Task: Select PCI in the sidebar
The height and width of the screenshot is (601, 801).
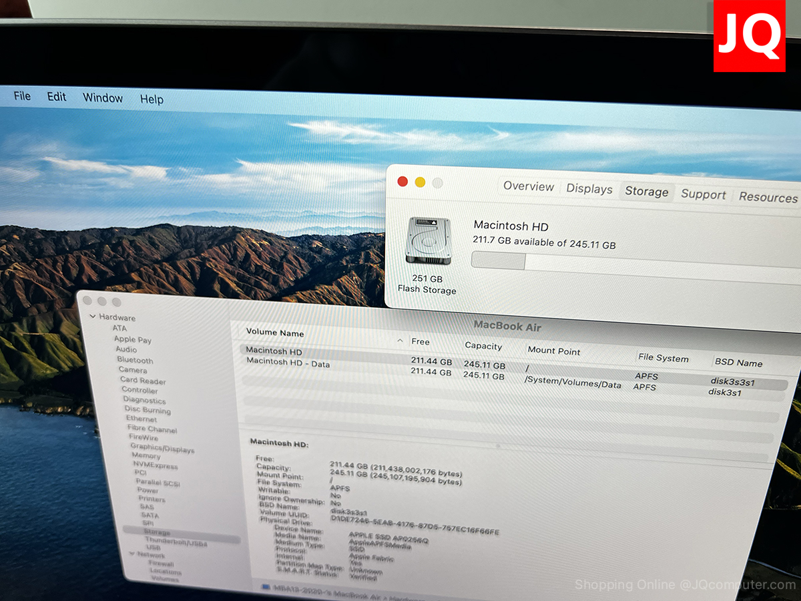Action: click(140, 473)
